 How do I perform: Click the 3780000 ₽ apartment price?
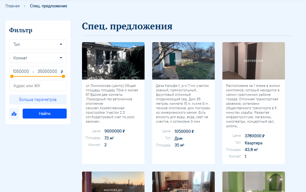254,136
